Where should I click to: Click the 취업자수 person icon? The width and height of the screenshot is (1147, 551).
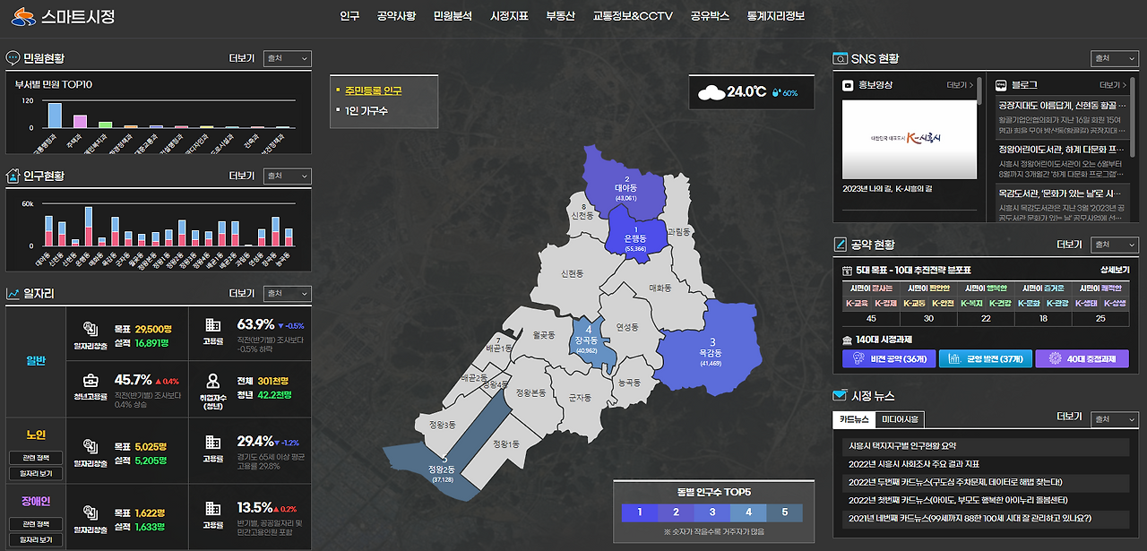click(x=212, y=381)
